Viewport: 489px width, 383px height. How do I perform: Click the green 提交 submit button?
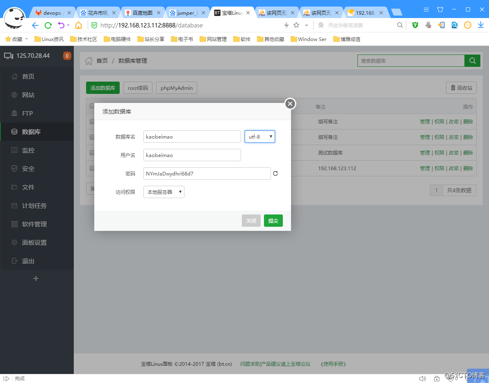point(273,221)
